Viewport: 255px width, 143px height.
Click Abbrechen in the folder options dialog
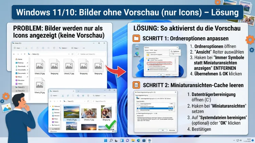click(168, 75)
